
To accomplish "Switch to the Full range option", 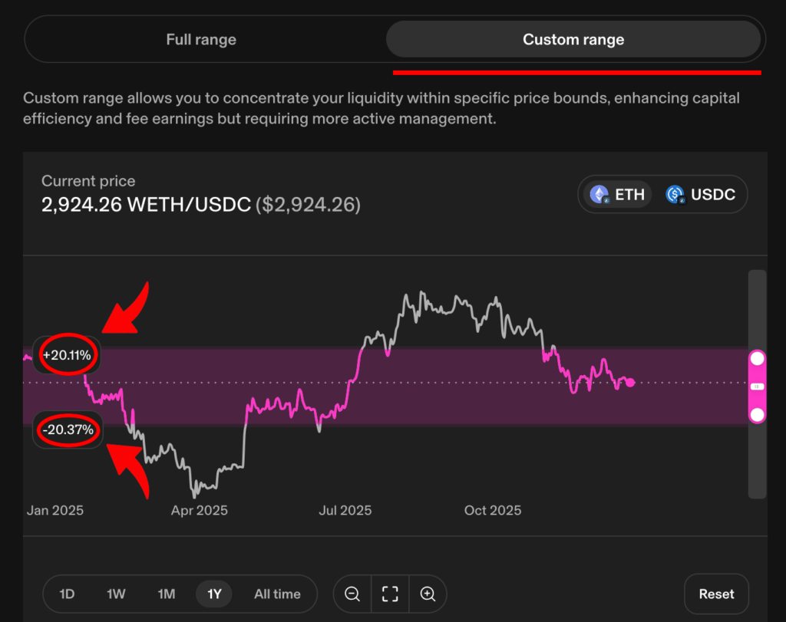I will [x=201, y=39].
